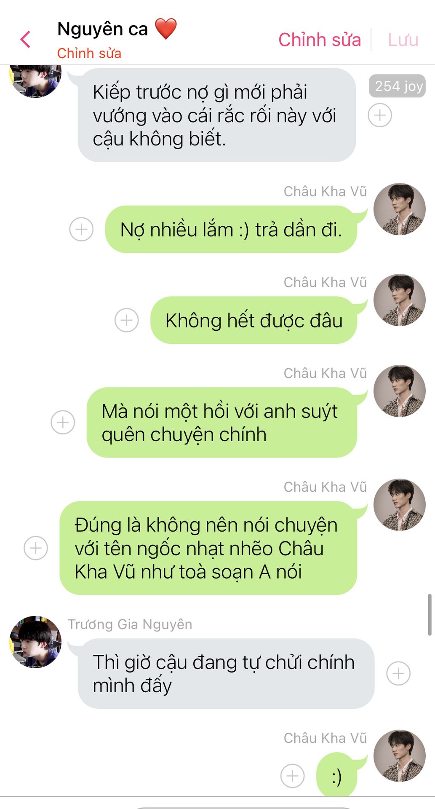435x809 pixels.
Task: Select the "Không hết được đâu" green bubble
Action: click(x=254, y=320)
